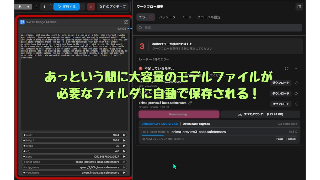
Task: Select next vae_name option with the right arrow
Action: (125, 173)
